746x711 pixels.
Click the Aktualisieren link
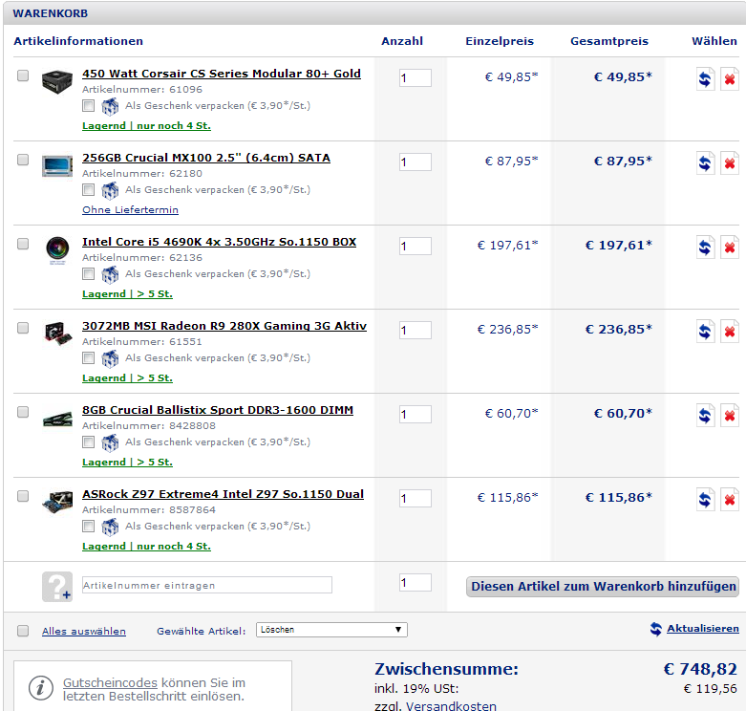(x=703, y=629)
